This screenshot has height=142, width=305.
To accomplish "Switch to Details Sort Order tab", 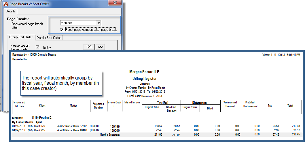I will (49, 38).
